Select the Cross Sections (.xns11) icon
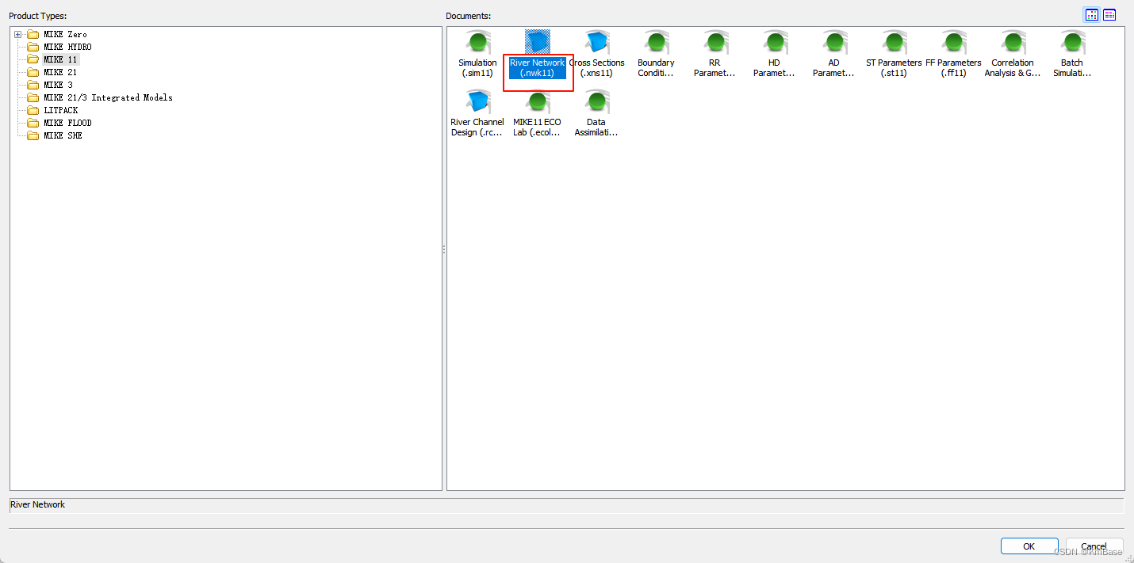The width and height of the screenshot is (1134, 563). point(596,44)
